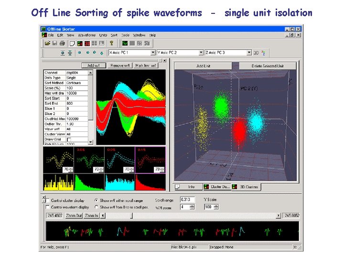
Task: Adjust cyan unit's 70 spinner
Action: tap(132, 169)
